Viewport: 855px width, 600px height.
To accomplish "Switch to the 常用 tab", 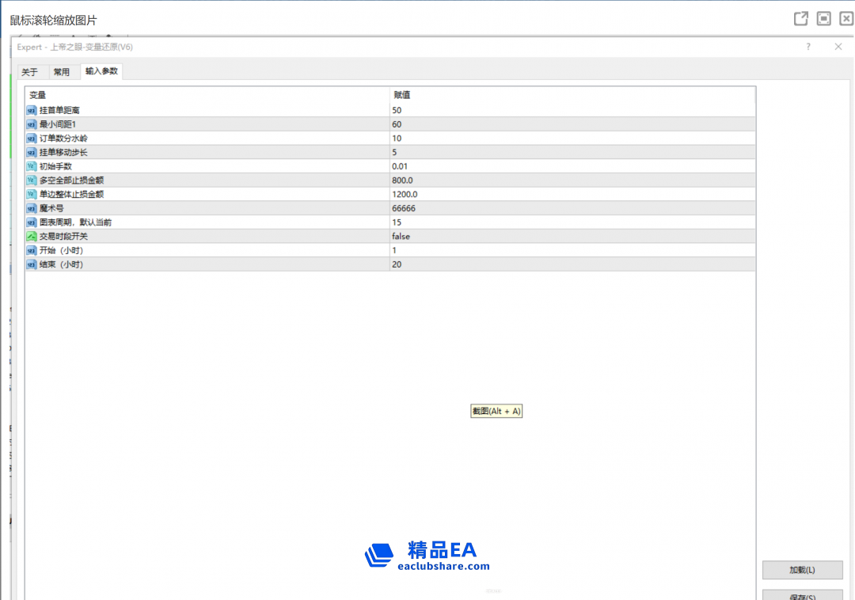I will click(x=61, y=72).
